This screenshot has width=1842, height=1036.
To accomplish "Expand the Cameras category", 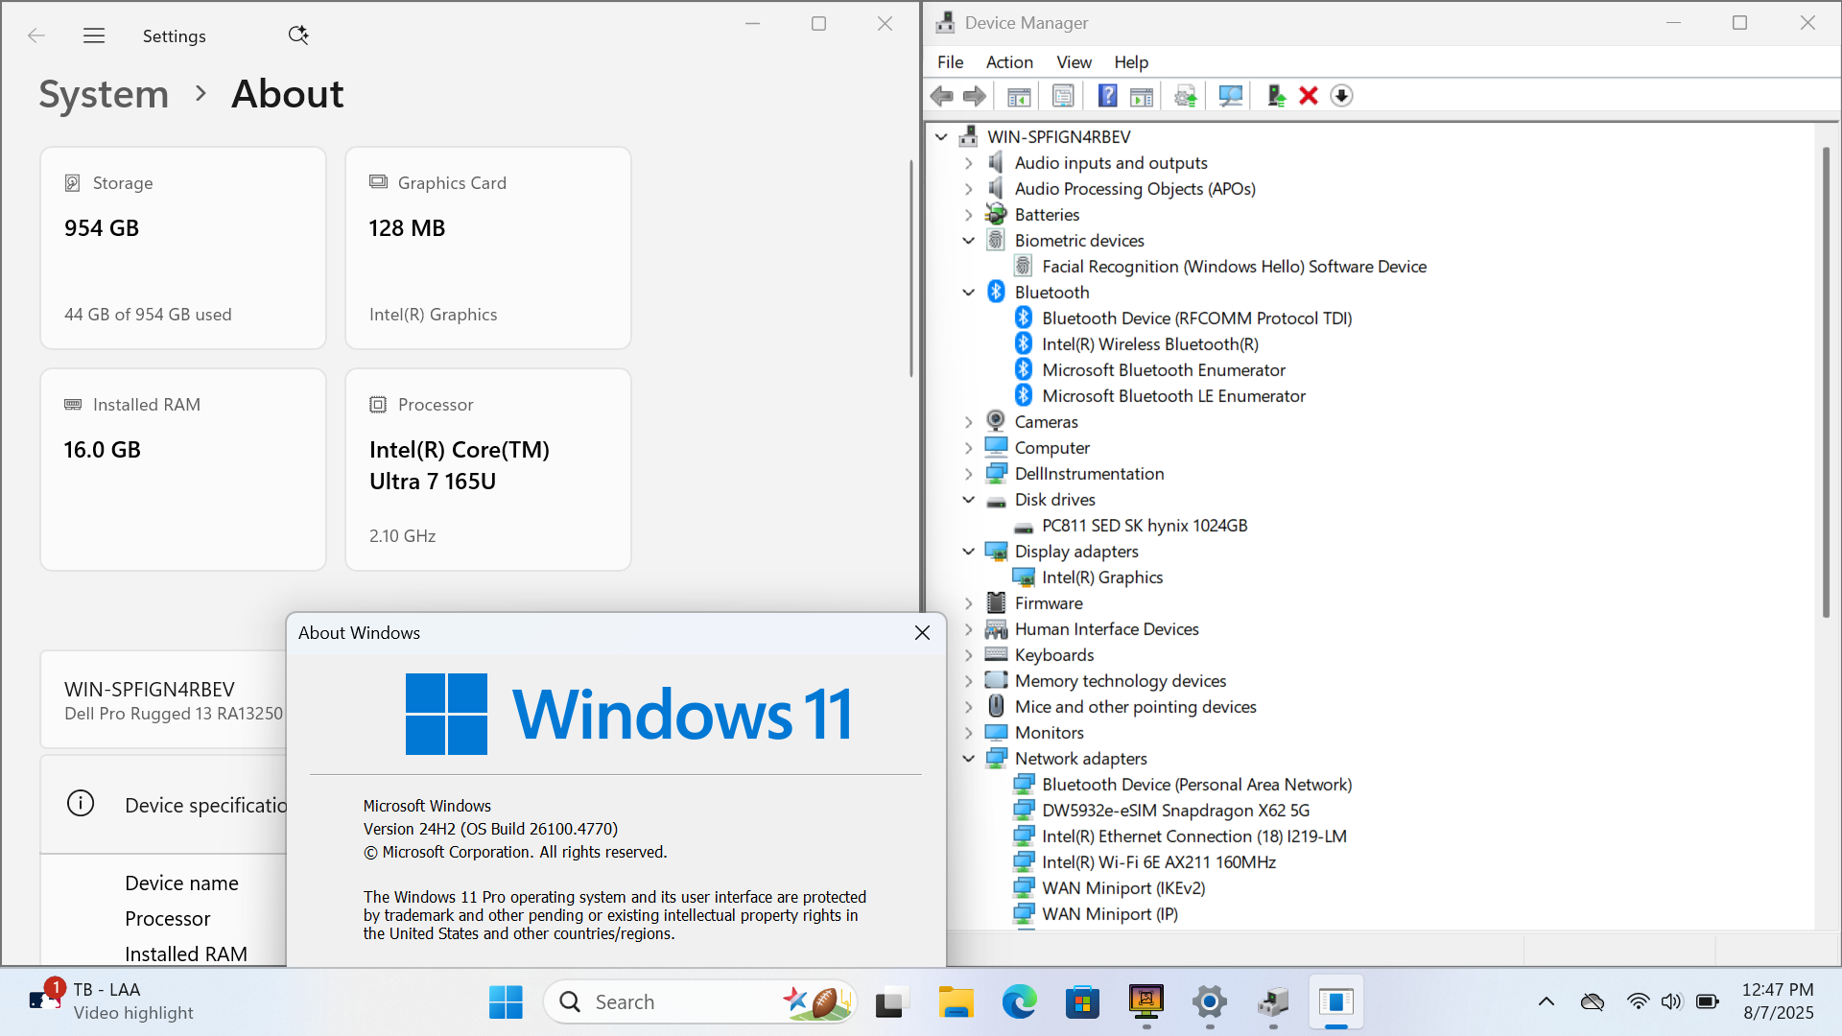I will point(969,422).
